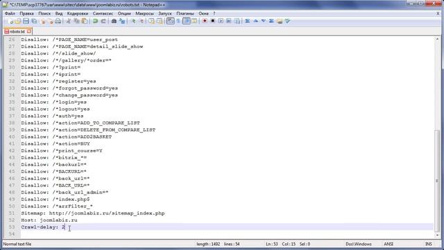
Task: Toggle the indent guide icon
Action: coord(187,22)
